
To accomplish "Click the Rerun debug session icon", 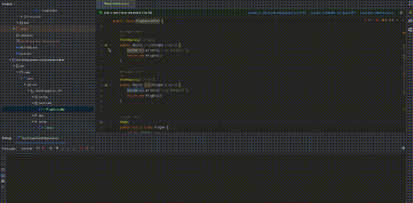I will (38, 148).
